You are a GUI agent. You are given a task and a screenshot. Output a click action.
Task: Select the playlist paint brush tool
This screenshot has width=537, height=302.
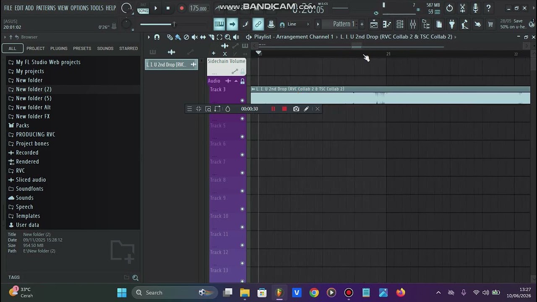178,37
